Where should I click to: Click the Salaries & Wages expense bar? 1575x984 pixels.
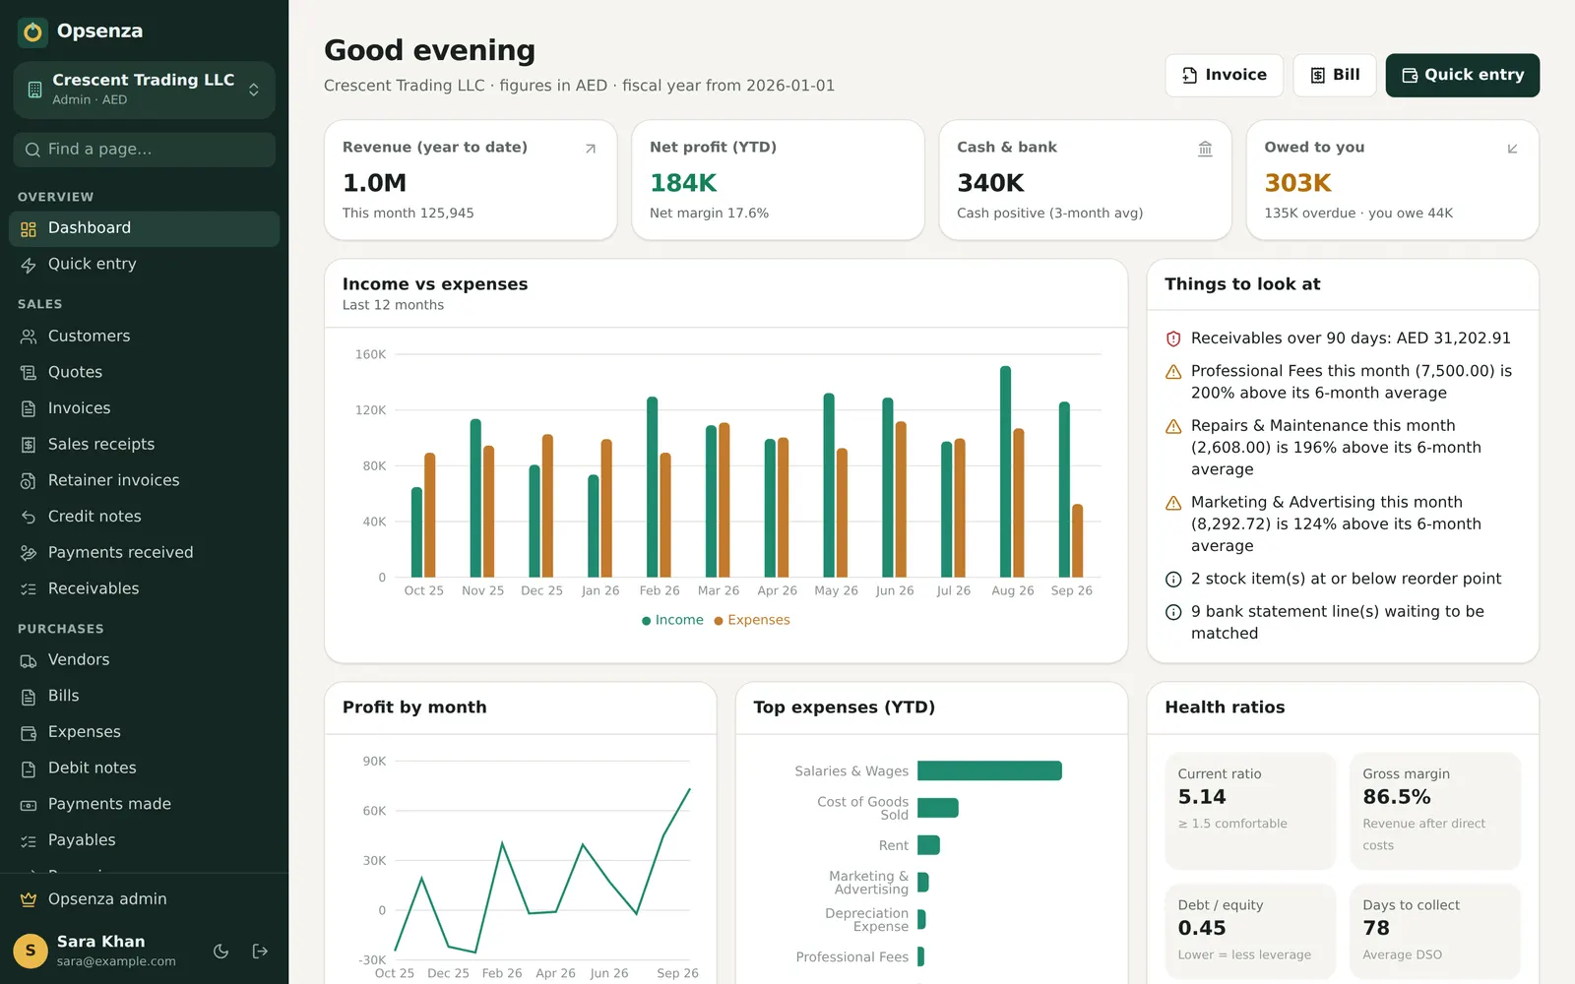coord(989,770)
